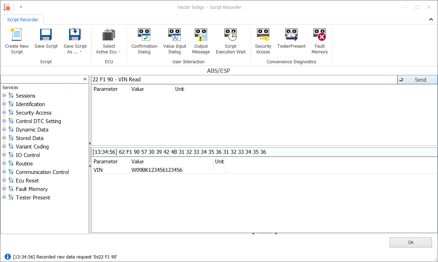Expand the Control DTC Setting node
This screenshot has width=438, height=262.
tap(4, 121)
